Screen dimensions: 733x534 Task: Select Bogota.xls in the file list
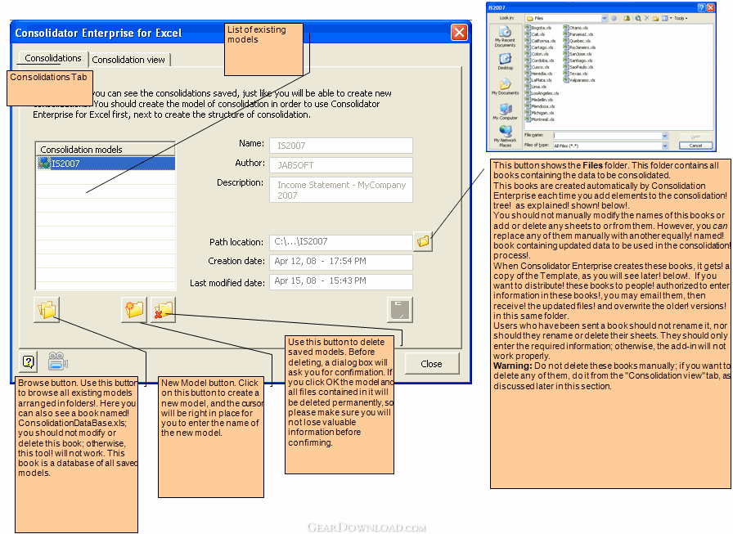click(x=538, y=28)
